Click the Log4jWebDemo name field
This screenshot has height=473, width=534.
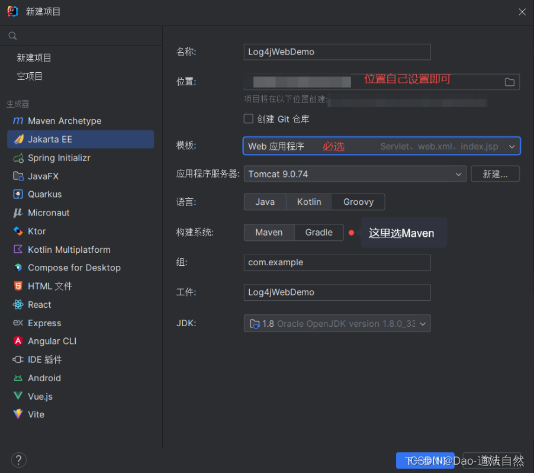pos(337,52)
